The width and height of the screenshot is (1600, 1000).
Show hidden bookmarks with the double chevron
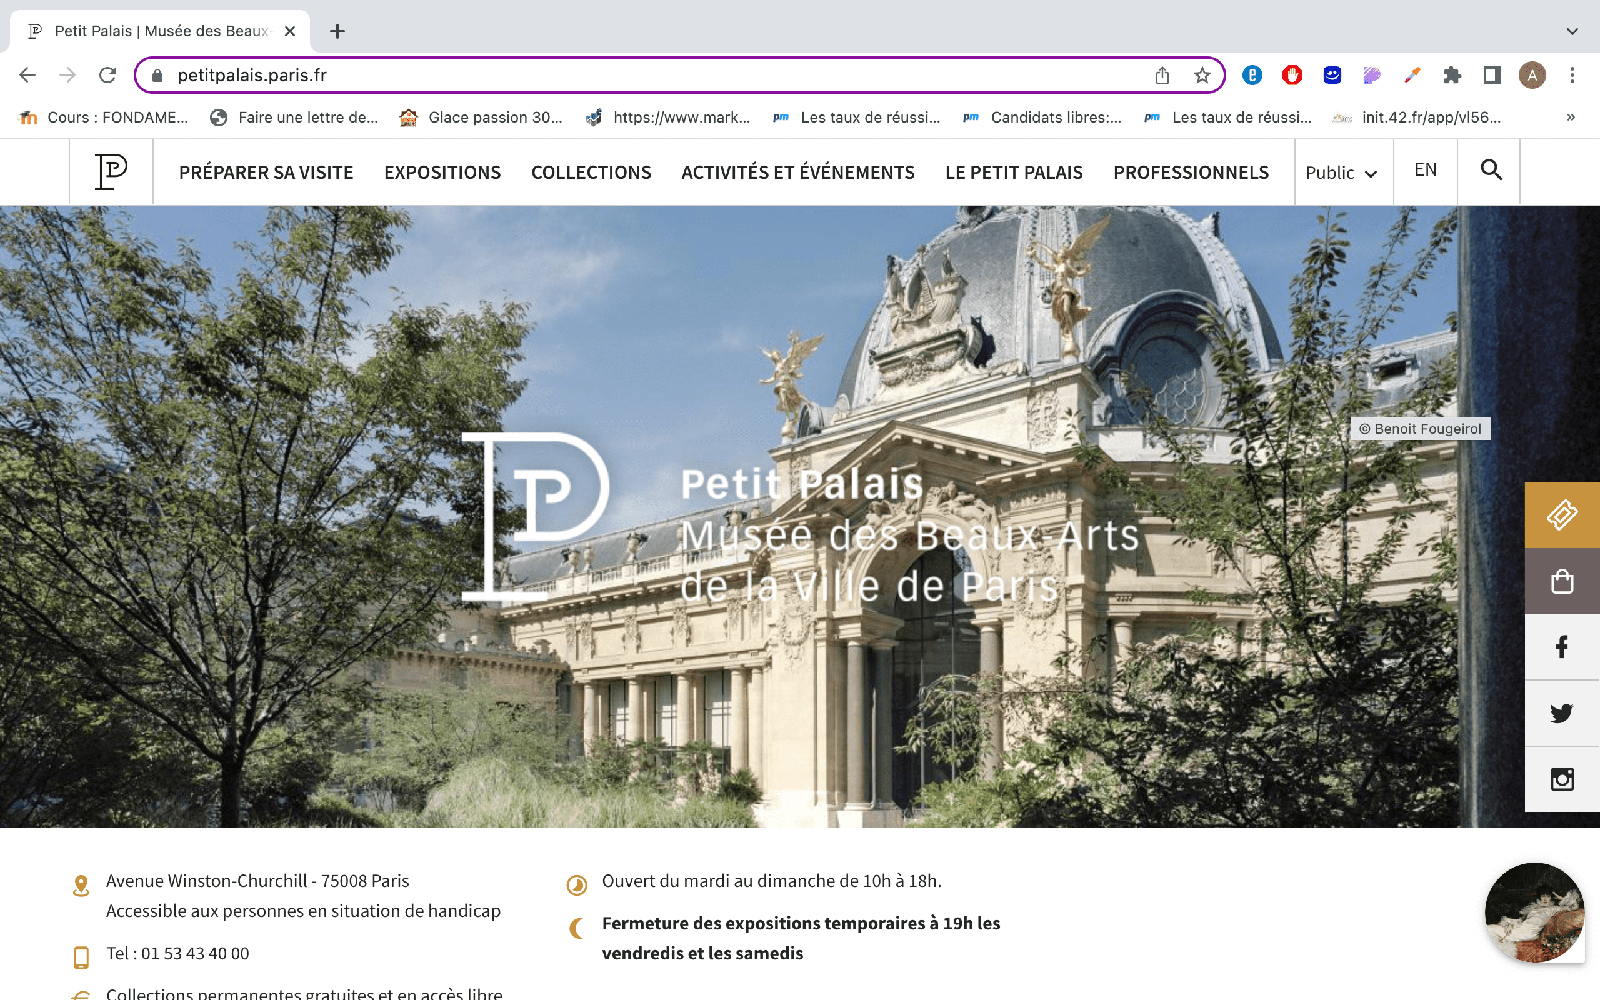pyautogui.click(x=1571, y=117)
